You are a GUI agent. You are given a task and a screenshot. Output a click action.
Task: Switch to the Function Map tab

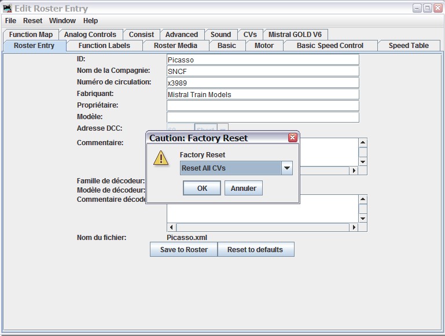pyautogui.click(x=31, y=35)
